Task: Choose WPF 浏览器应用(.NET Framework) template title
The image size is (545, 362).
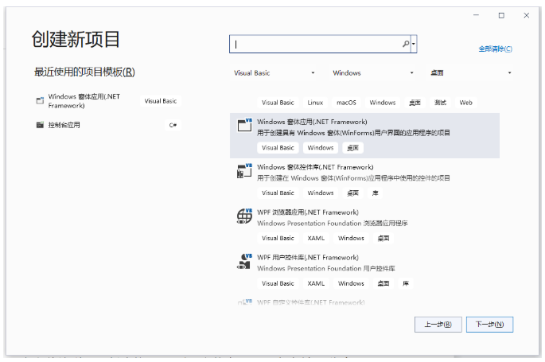Action: pos(308,212)
